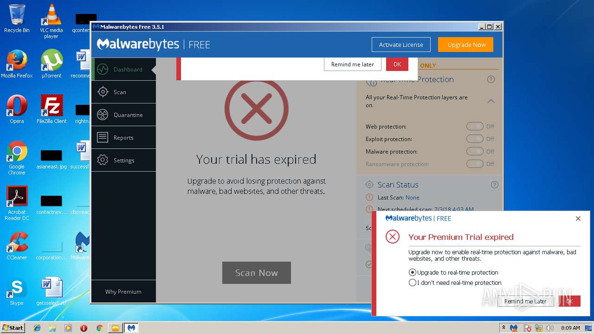Show hidden system tray icons
The height and width of the screenshot is (334, 594).
pyautogui.click(x=504, y=328)
